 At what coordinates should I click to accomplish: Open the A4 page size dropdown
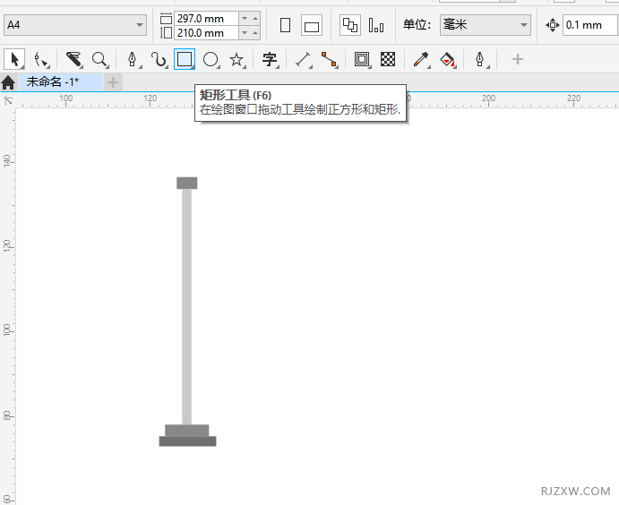(x=75, y=25)
